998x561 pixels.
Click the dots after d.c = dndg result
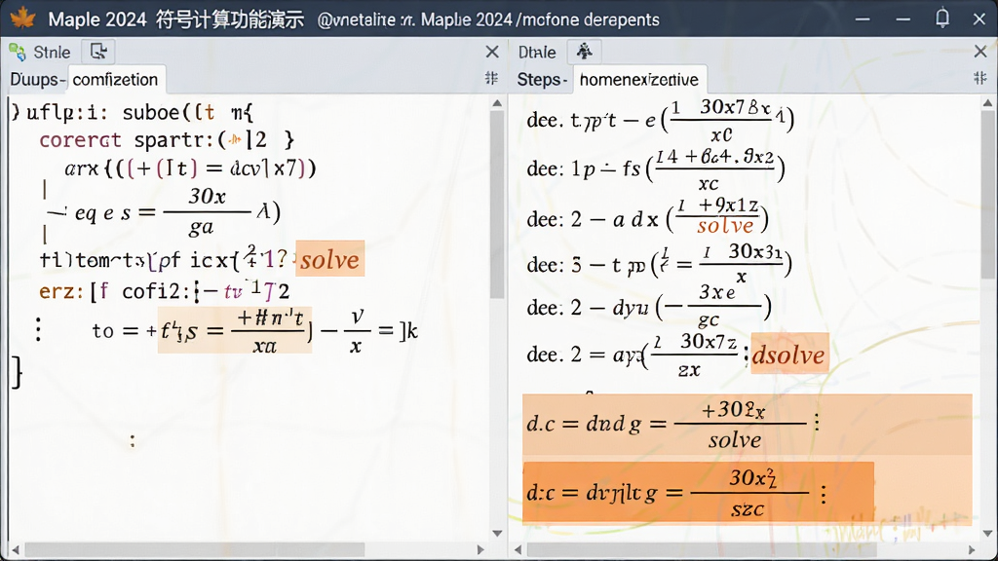pyautogui.click(x=817, y=423)
